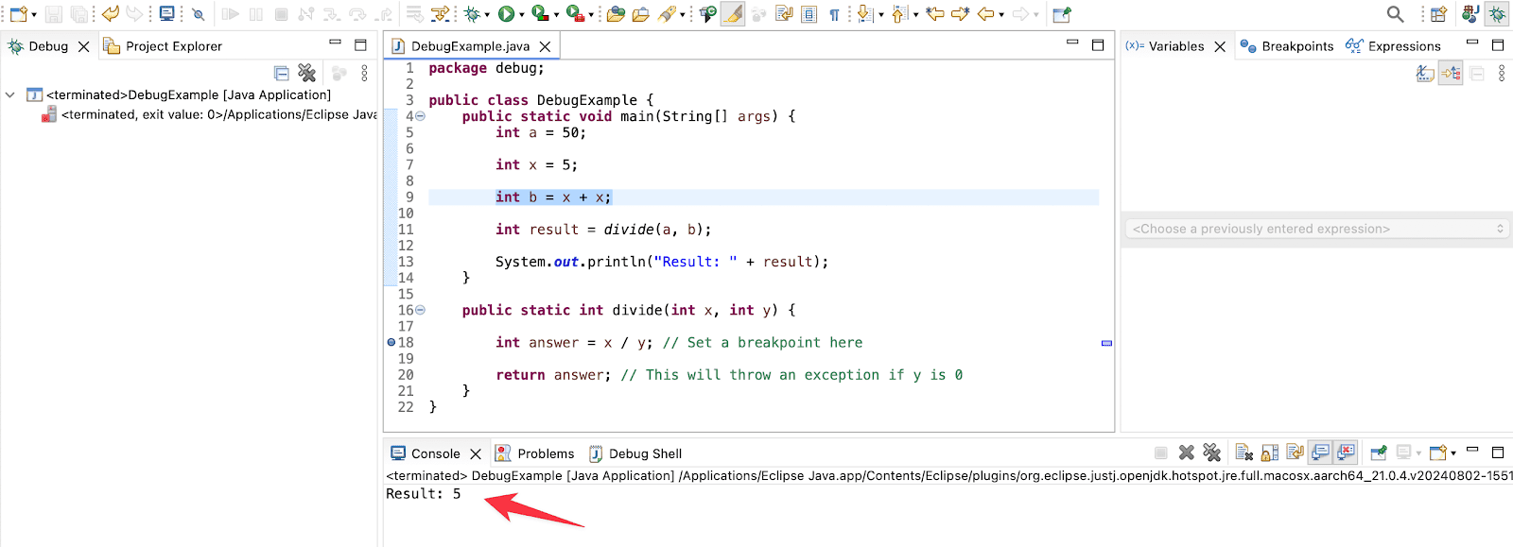Click Open Perspective icon
This screenshot has width=1513, height=547.
(1438, 14)
